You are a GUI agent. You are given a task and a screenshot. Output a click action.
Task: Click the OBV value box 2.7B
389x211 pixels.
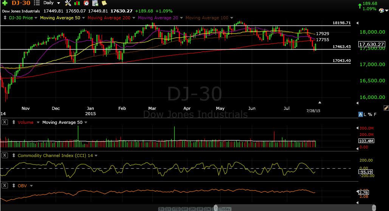pos(364,193)
